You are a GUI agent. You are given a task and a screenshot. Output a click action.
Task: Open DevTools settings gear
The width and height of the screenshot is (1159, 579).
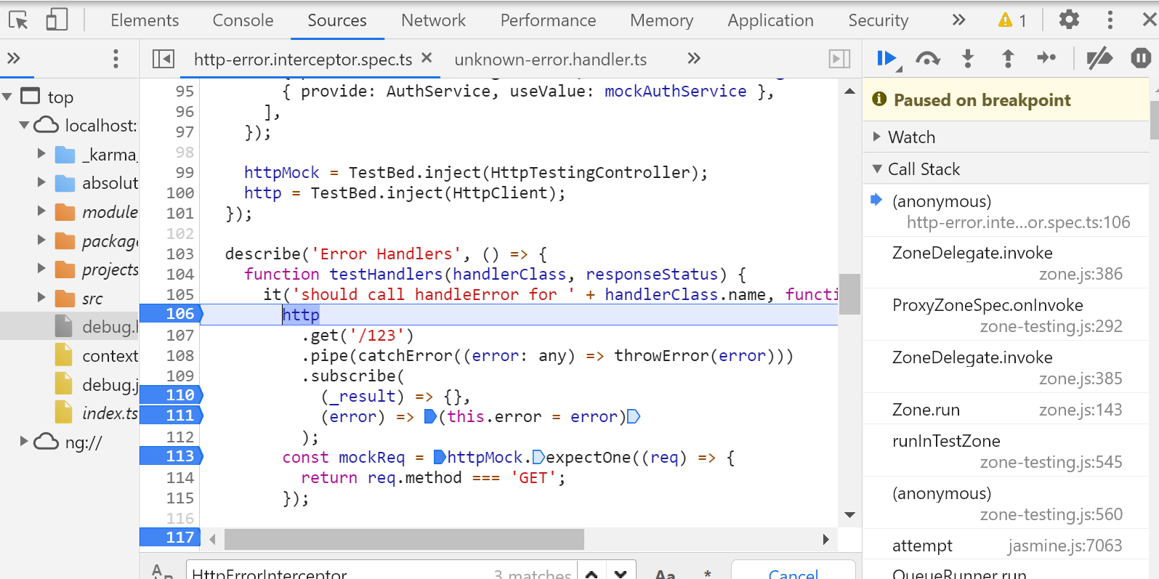pyautogui.click(x=1069, y=20)
